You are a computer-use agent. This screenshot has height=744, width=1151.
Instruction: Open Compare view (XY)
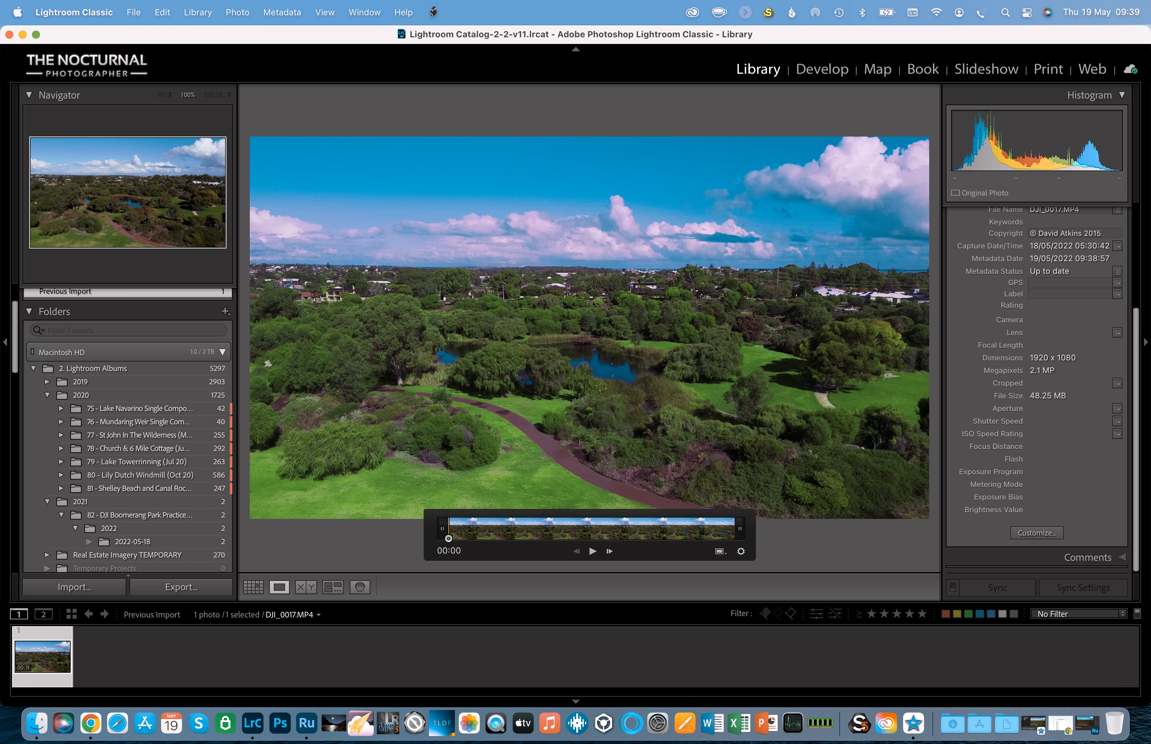305,587
